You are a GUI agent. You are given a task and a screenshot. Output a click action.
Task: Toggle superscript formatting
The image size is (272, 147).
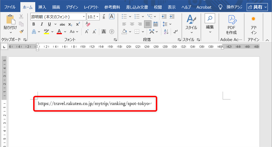[78, 24]
